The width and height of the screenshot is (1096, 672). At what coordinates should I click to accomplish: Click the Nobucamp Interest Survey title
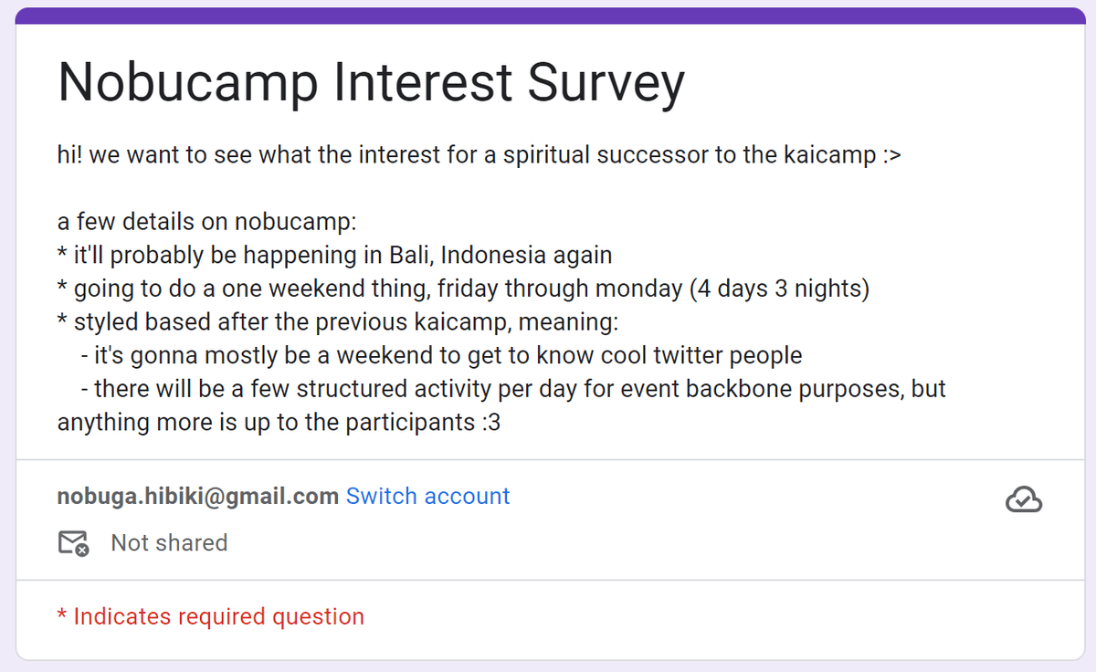[x=370, y=82]
